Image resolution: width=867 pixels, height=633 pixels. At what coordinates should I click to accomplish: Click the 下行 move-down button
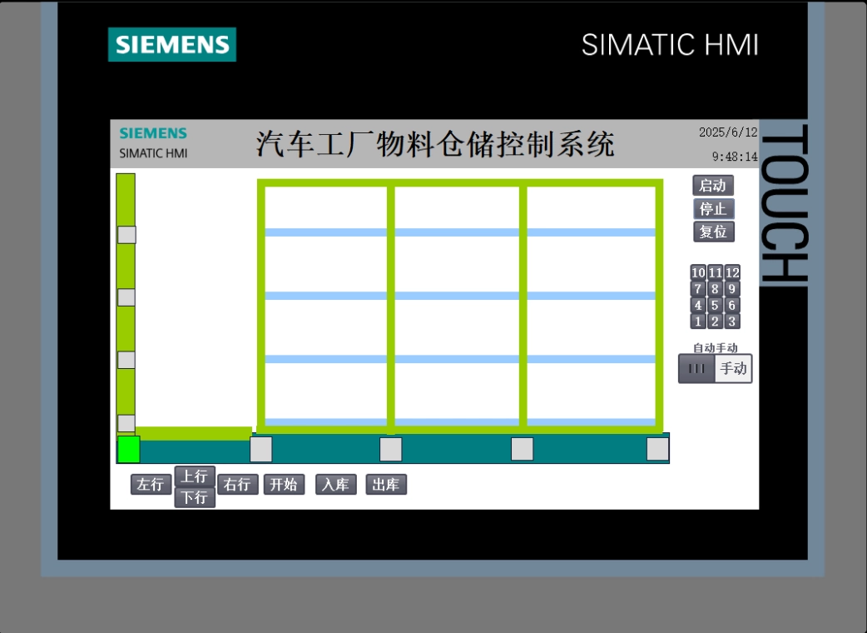click(195, 497)
